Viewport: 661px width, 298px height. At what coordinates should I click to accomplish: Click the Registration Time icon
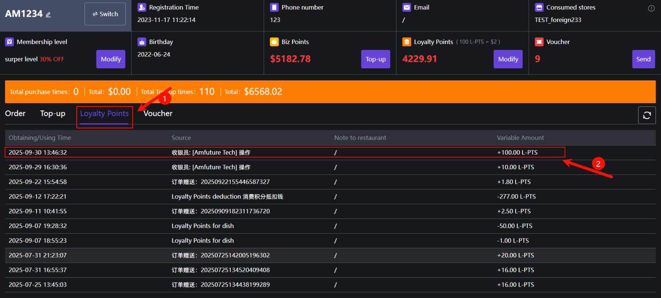(142, 7)
